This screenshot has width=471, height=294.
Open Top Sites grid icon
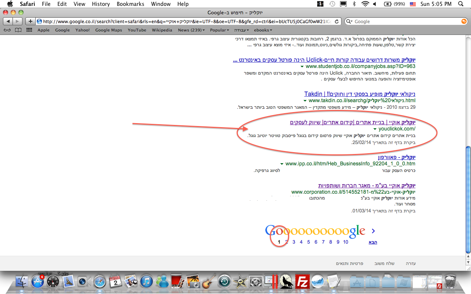pyautogui.click(x=29, y=30)
